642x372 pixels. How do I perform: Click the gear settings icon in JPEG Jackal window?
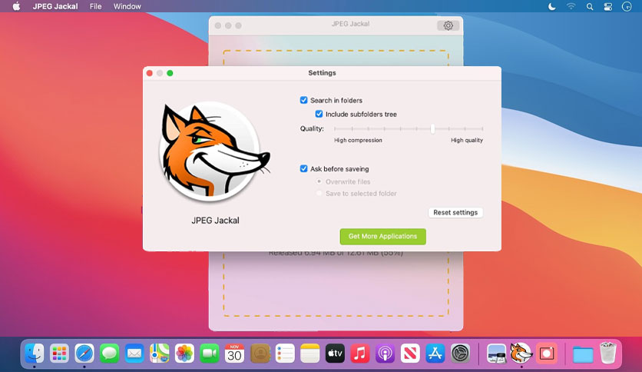[448, 25]
